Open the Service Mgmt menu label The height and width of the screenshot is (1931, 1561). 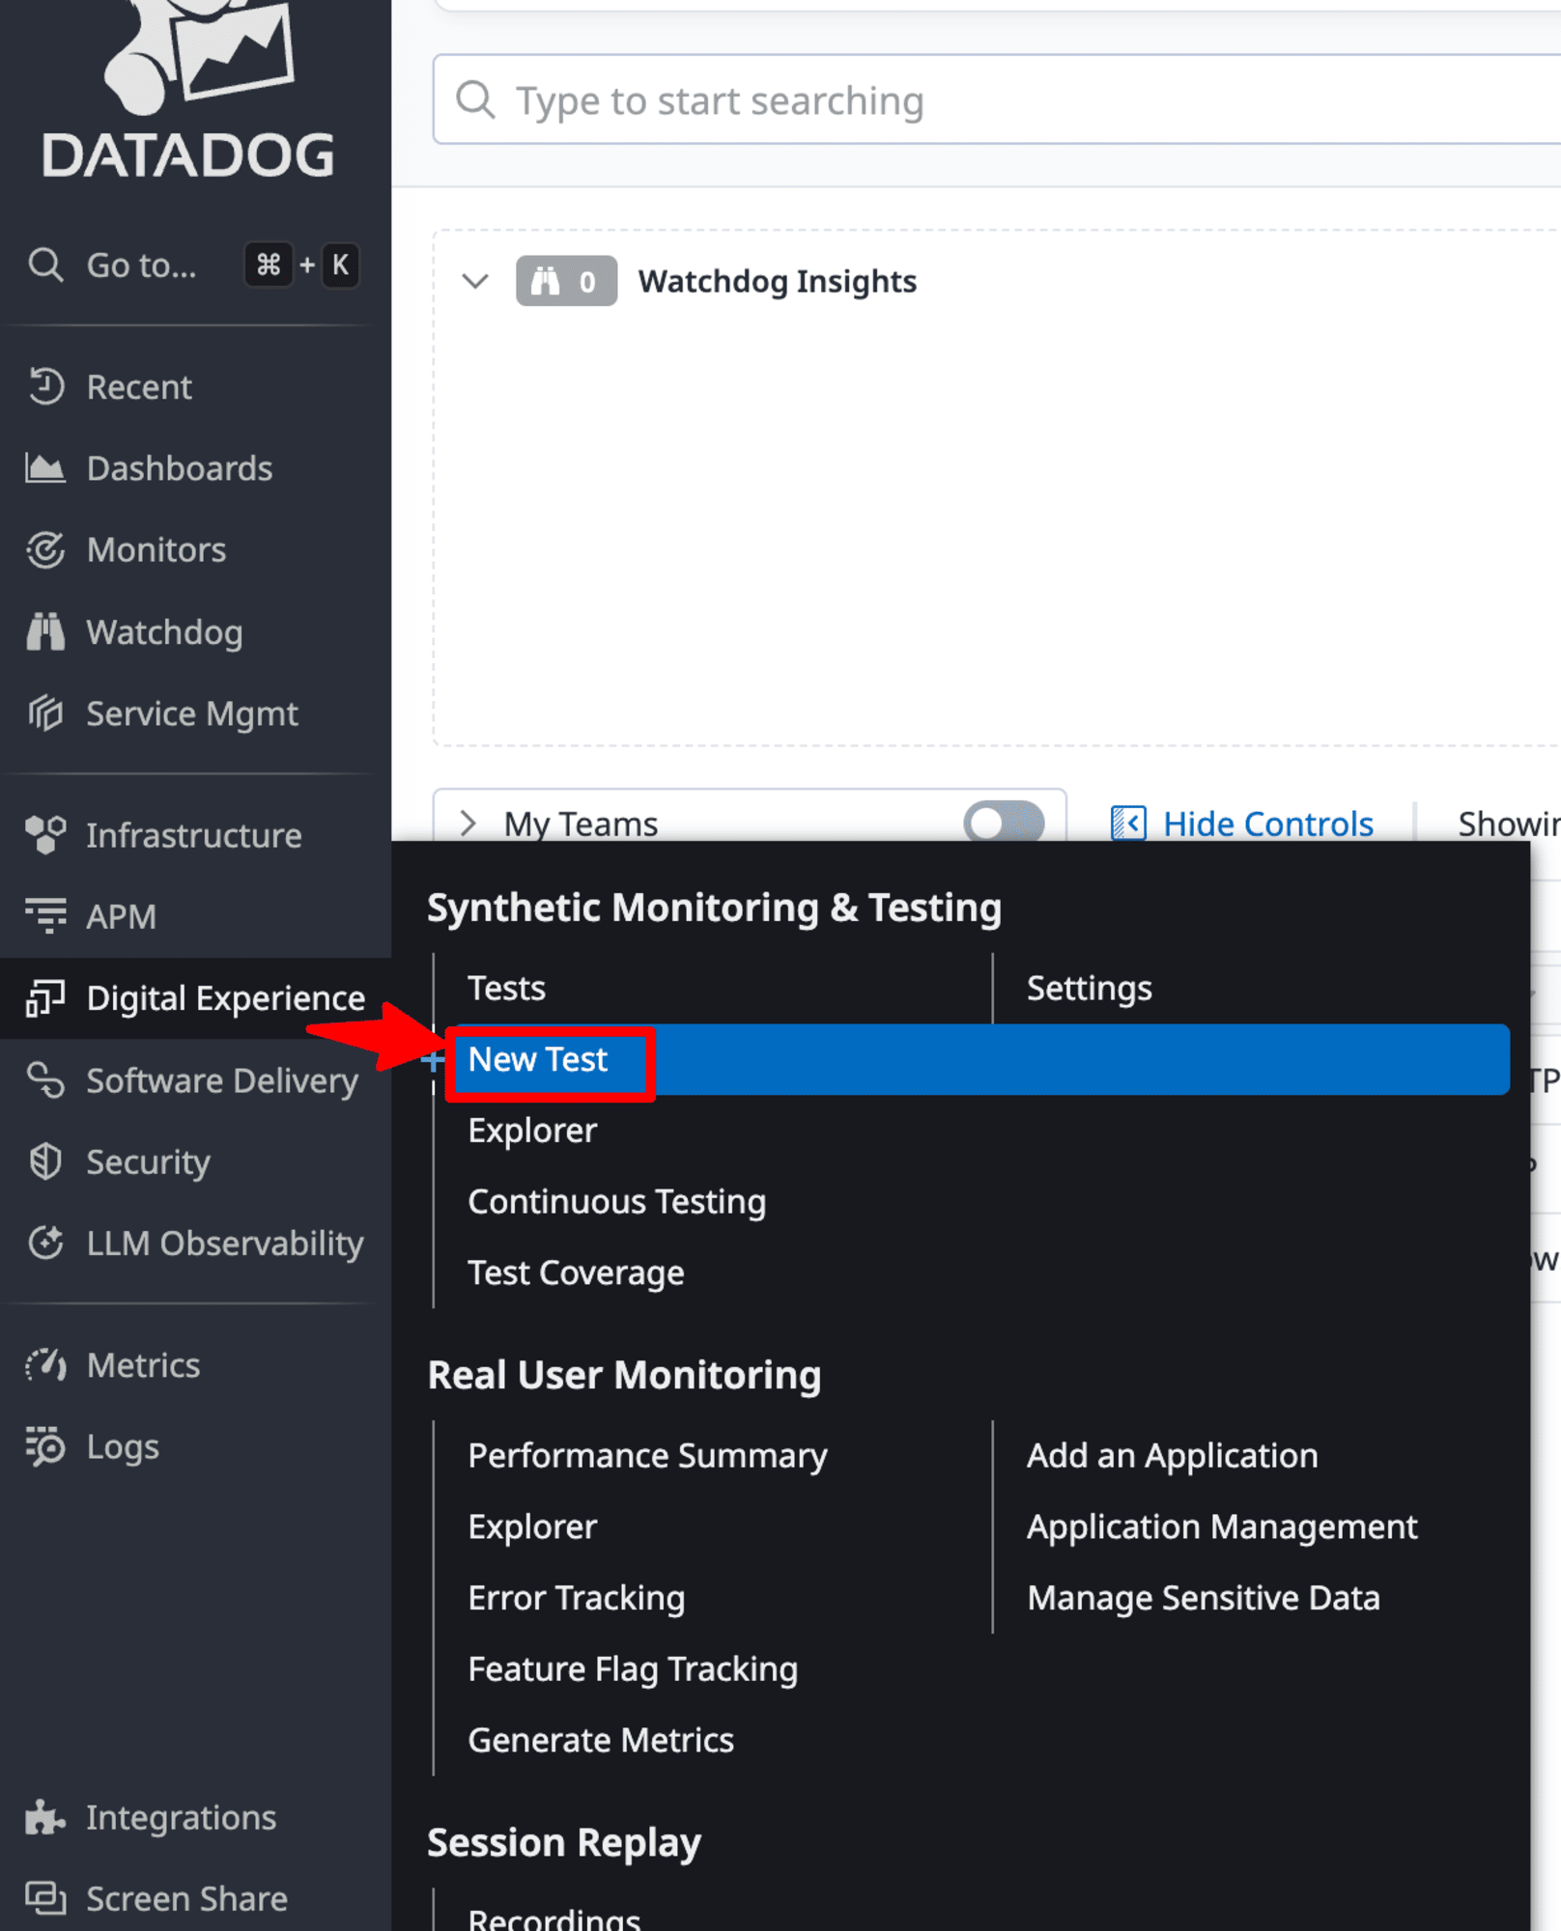(x=192, y=714)
